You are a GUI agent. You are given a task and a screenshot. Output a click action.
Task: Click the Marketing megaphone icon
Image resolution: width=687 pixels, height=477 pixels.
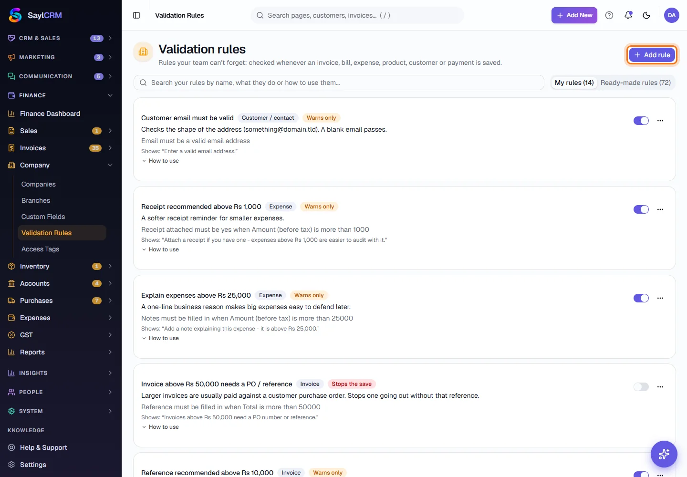(11, 57)
